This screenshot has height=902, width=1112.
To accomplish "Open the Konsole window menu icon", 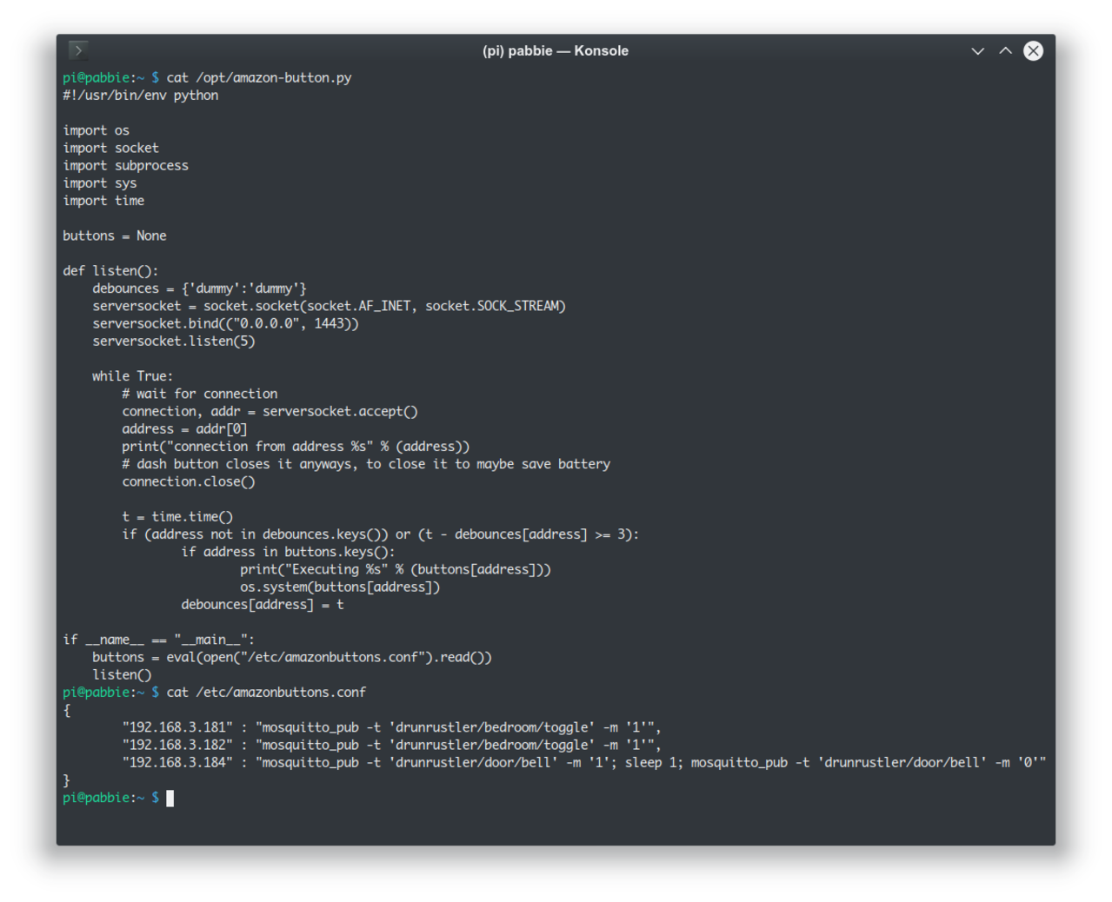I will pos(78,50).
